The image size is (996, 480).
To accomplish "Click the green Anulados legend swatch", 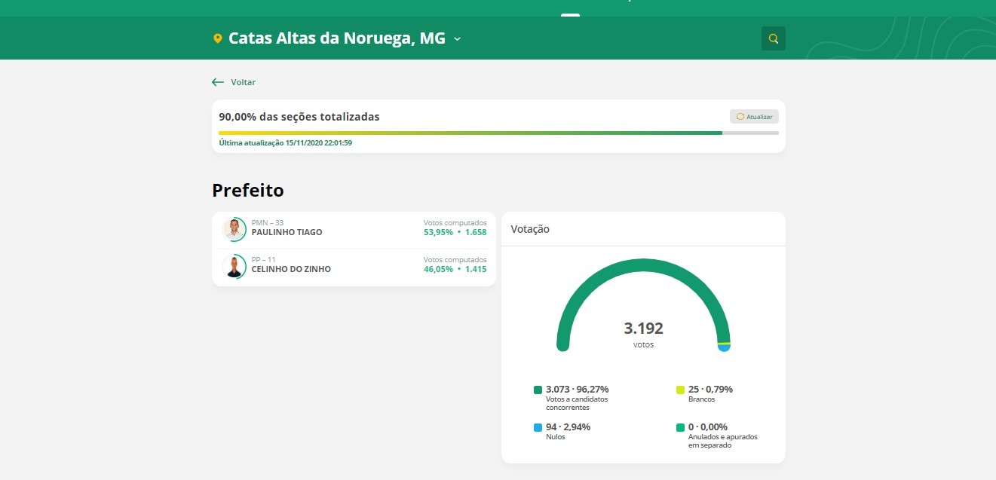I will tap(680, 427).
